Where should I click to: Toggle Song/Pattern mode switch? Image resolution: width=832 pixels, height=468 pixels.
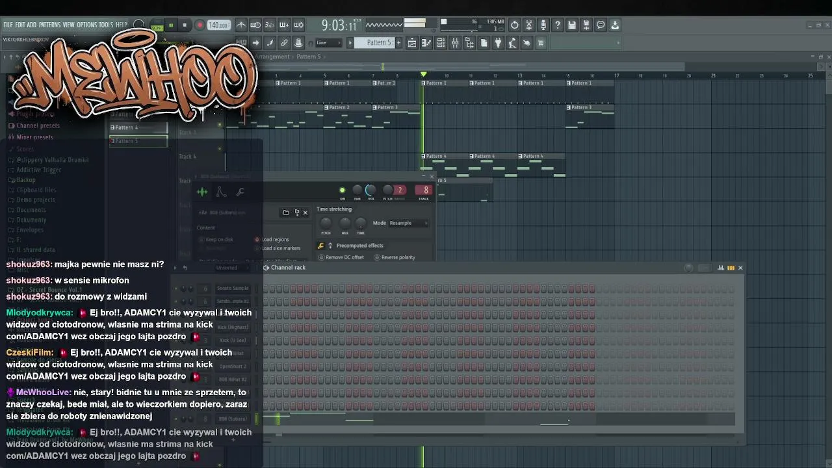tap(157, 26)
